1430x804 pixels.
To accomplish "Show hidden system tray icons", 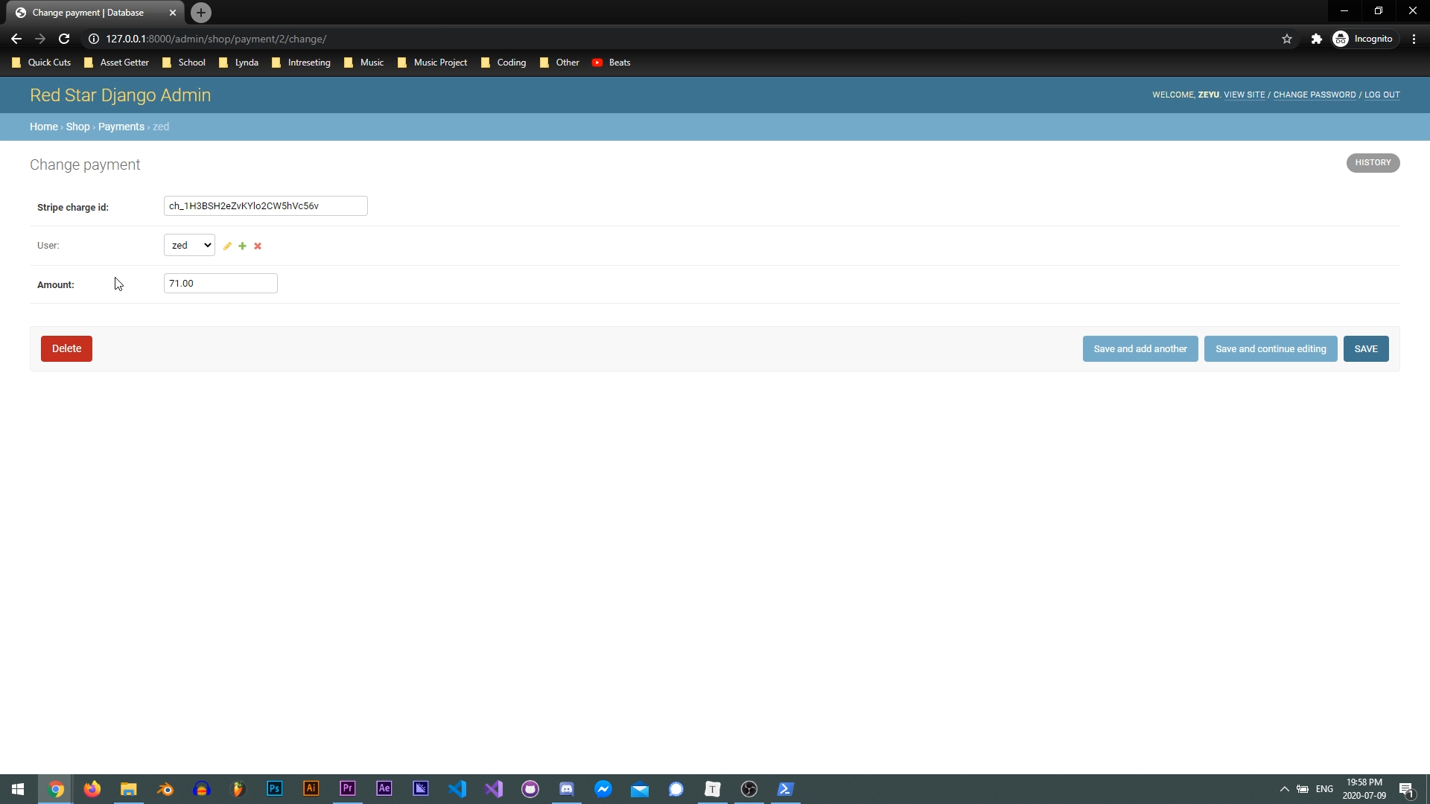I will (x=1284, y=789).
